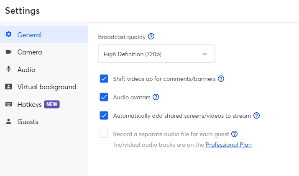Uncheck Shift videos up for comments/banners

tap(104, 78)
